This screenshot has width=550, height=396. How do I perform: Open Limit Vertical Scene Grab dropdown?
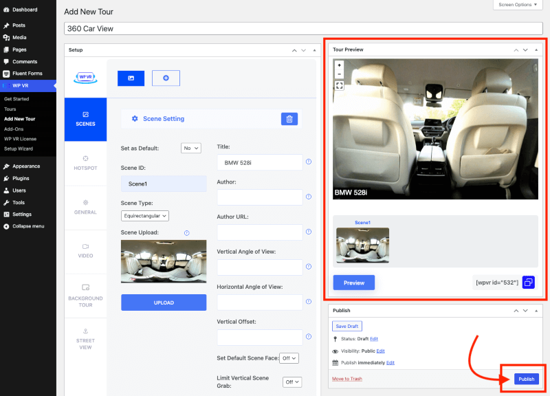(292, 382)
